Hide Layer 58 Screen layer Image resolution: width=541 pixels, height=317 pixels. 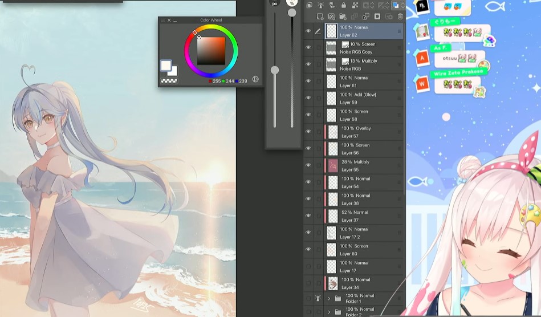click(x=308, y=115)
